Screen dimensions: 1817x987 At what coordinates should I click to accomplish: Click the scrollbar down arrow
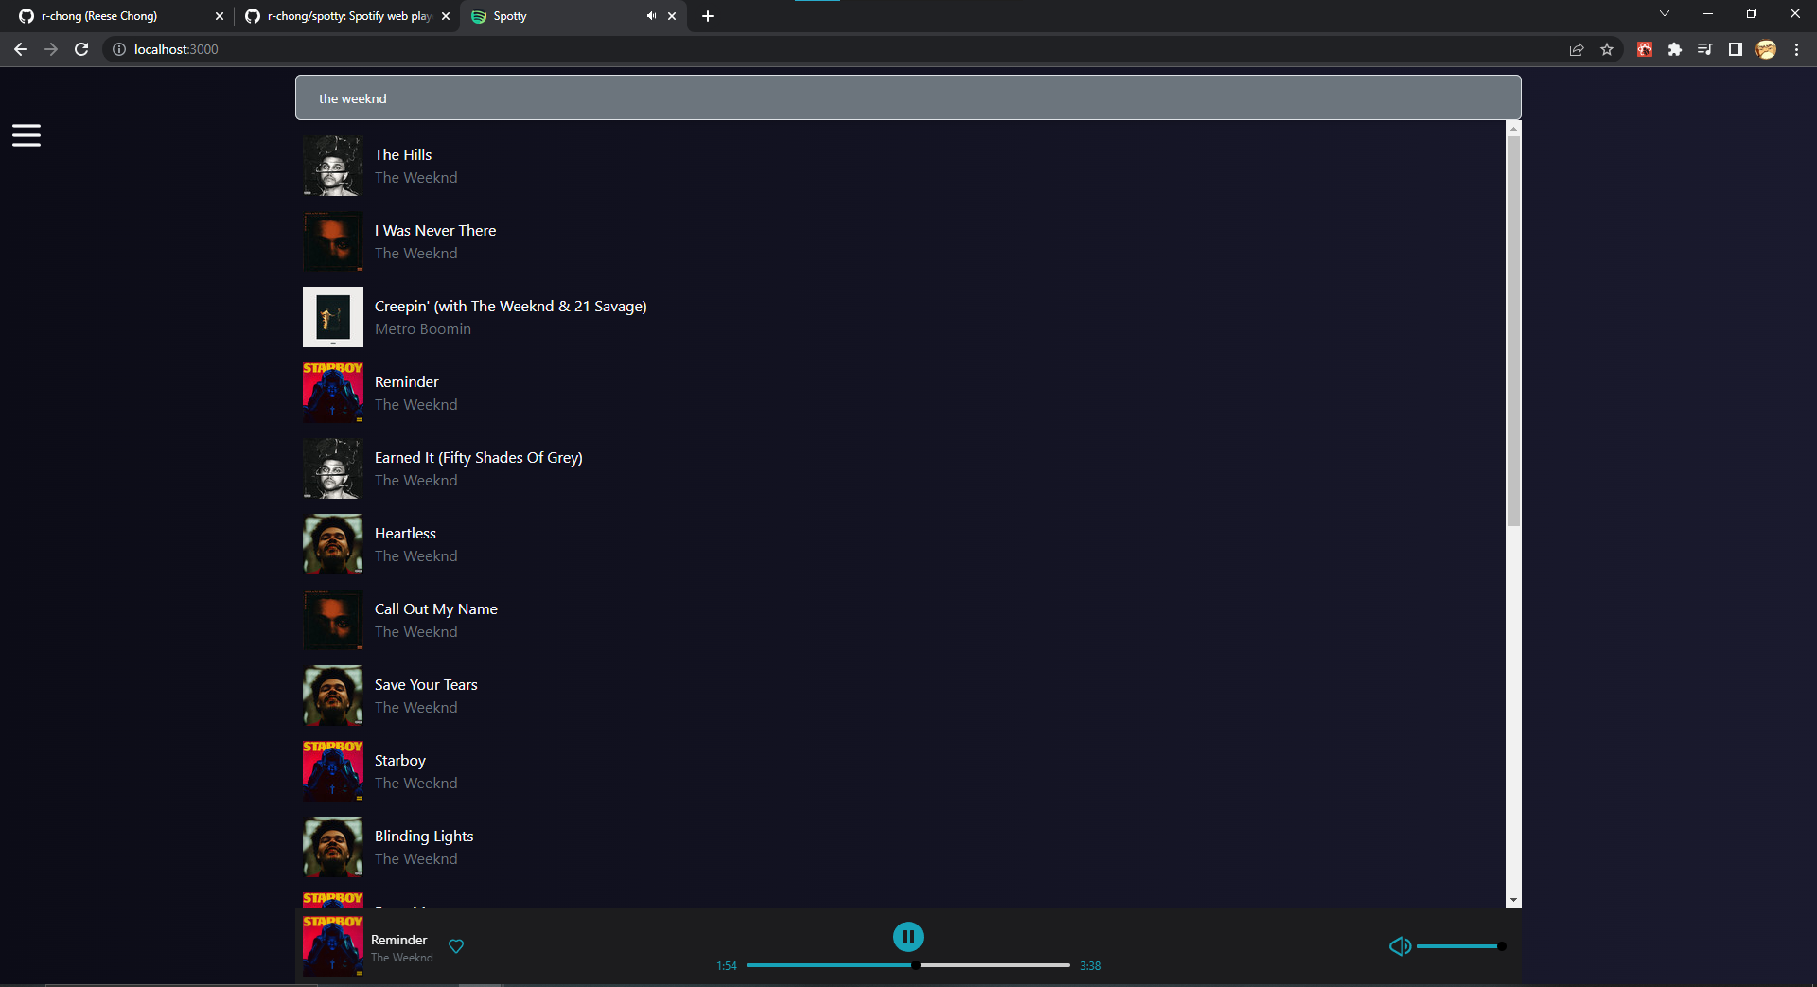(1513, 900)
